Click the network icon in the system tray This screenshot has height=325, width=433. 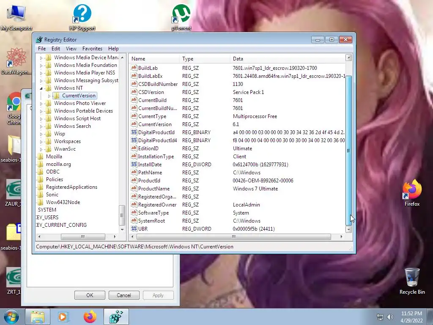click(380, 317)
